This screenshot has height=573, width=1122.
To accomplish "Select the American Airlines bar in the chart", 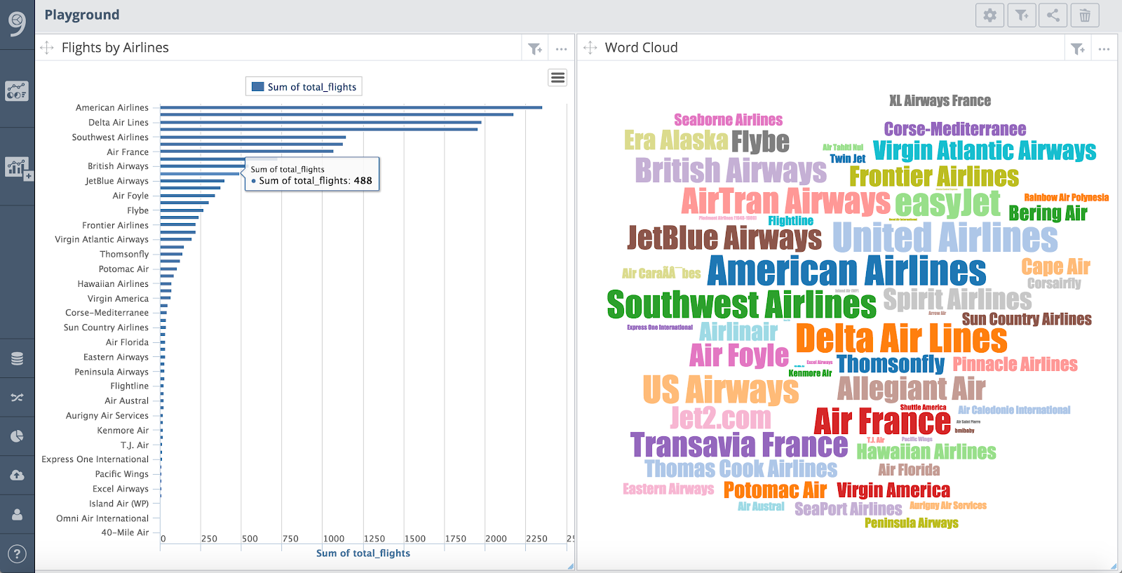I will coord(351,107).
